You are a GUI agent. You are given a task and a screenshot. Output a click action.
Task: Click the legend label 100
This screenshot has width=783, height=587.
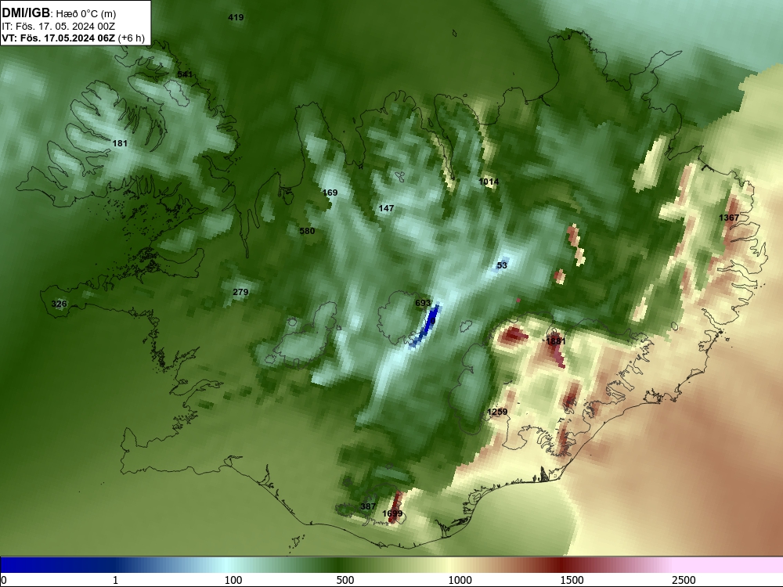[x=233, y=580]
